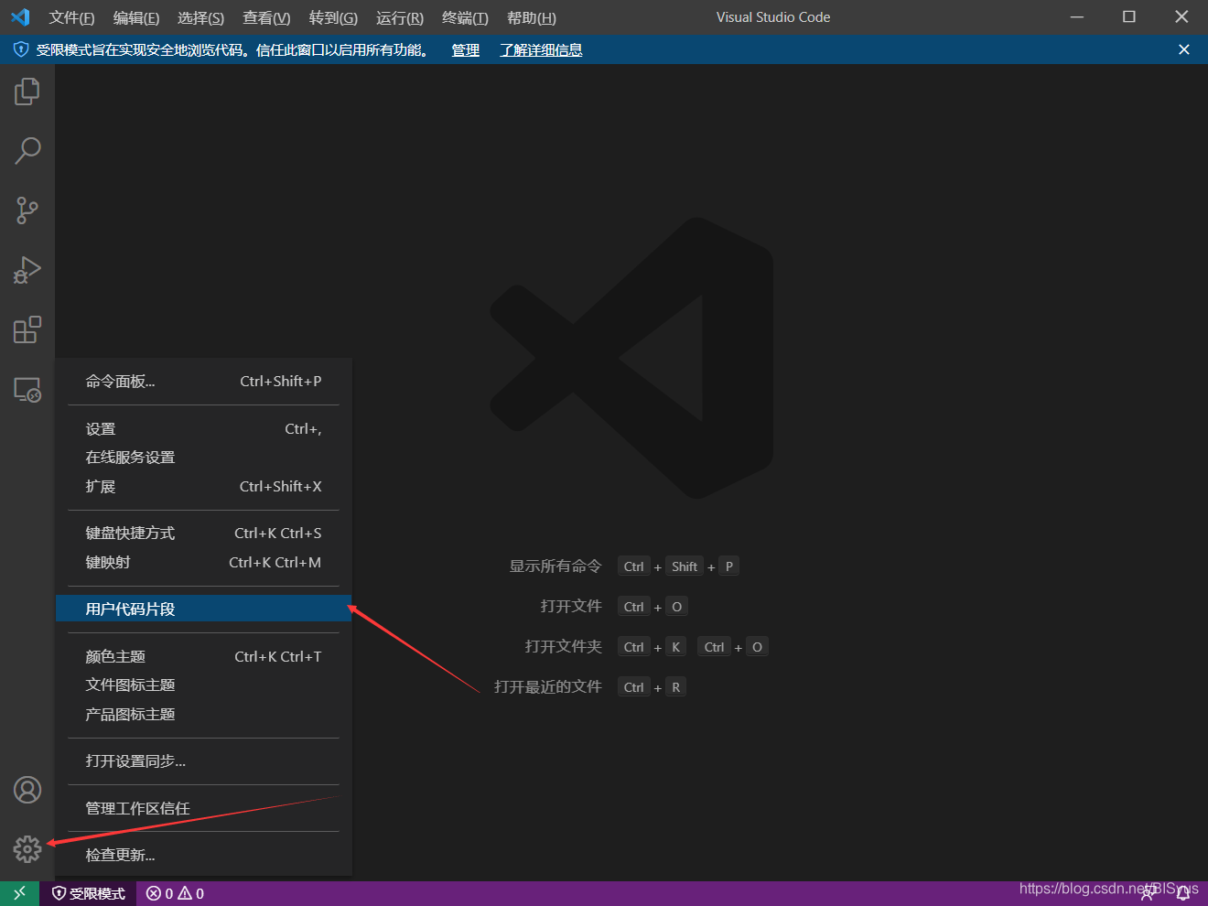Image resolution: width=1208 pixels, height=906 pixels.
Task: Maximize the Visual Studio Code window
Action: pyautogui.click(x=1129, y=17)
